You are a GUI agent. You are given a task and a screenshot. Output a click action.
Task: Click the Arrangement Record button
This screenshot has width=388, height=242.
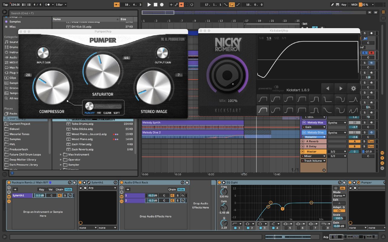162,5
